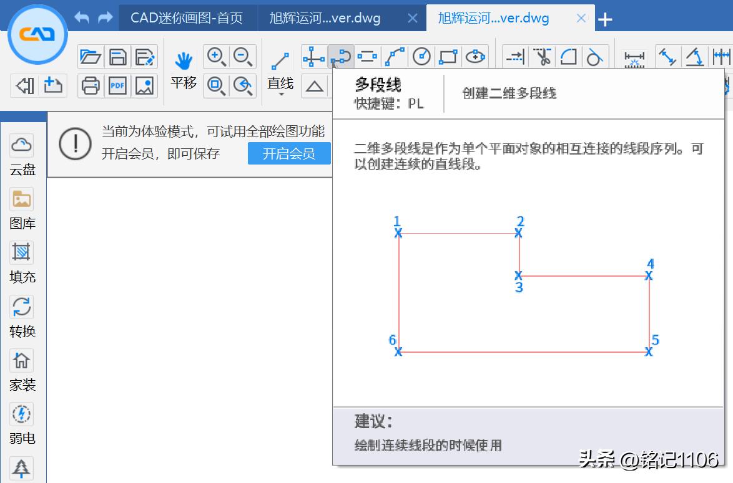The width and height of the screenshot is (733, 483).
Task: Click the zoom in magnifier icon
Action: tap(217, 55)
